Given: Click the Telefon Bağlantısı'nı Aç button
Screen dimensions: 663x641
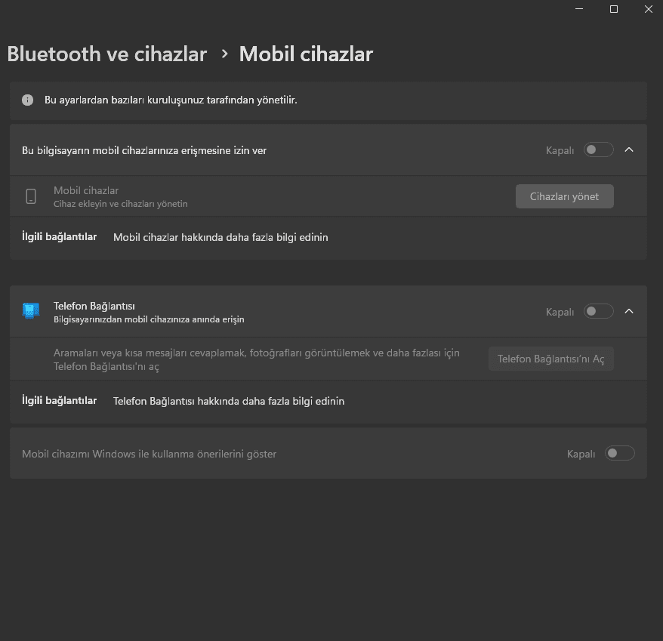Looking at the screenshot, I should tap(551, 359).
